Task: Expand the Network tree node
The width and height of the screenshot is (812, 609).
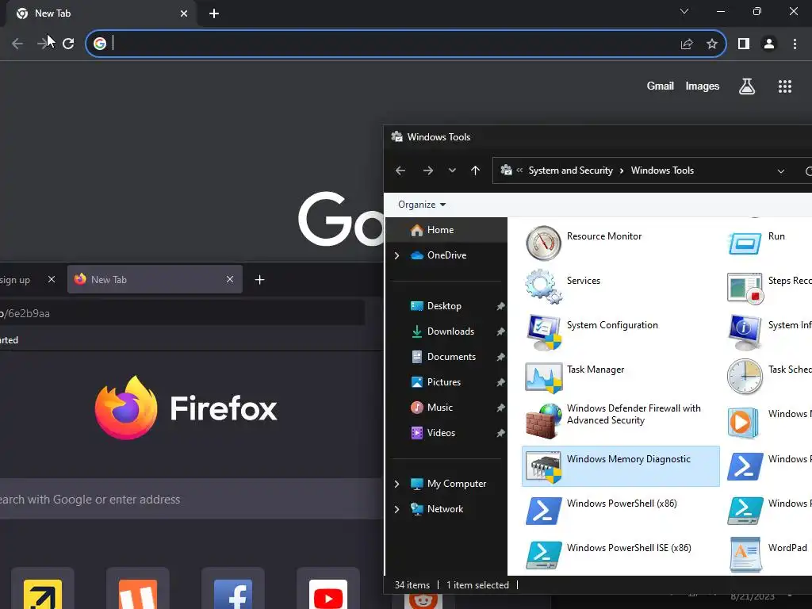Action: 397,509
